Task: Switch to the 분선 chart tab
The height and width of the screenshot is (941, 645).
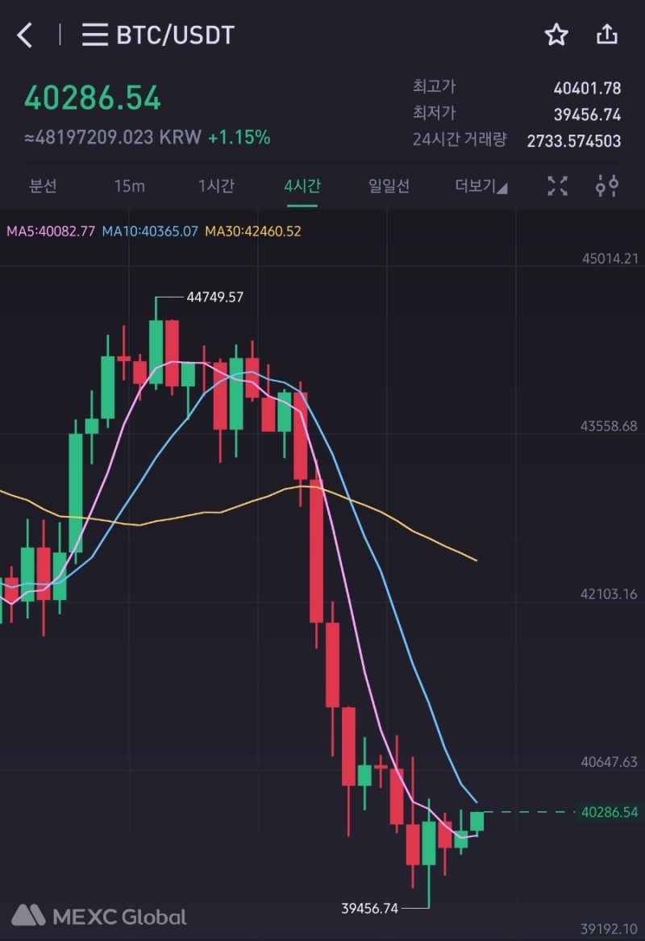Action: click(44, 186)
